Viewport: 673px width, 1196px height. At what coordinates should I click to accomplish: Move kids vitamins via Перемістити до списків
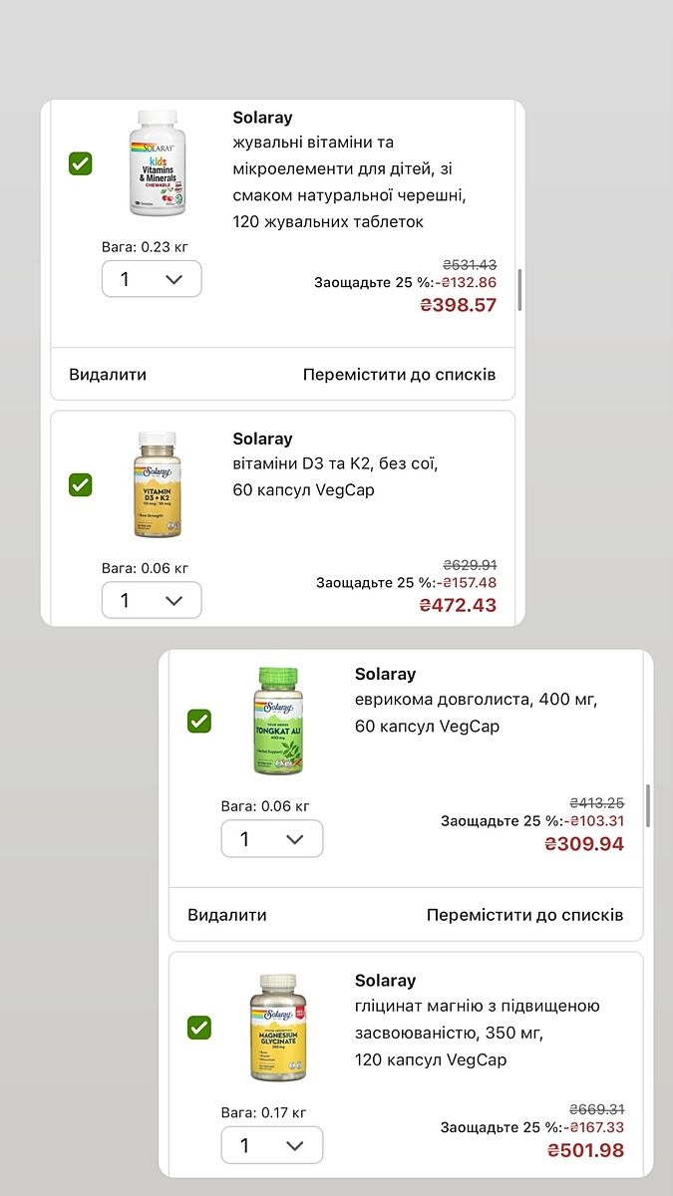(399, 375)
